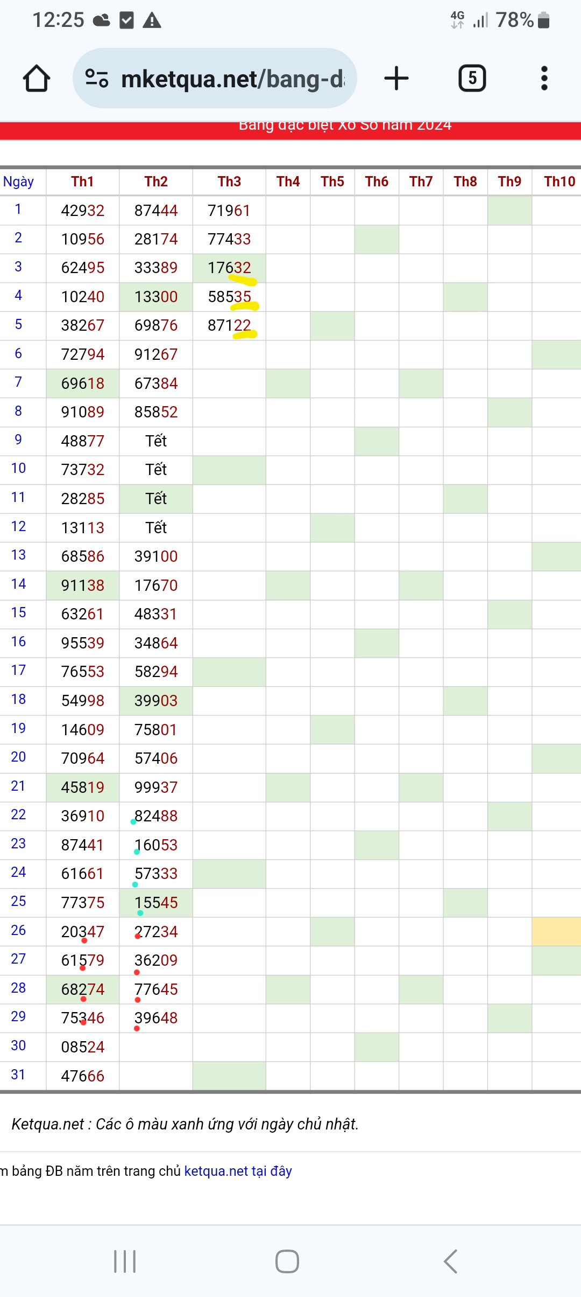The image size is (581, 1297).
Task: Open Chrome three-dot overflow menu
Action: coord(544,78)
